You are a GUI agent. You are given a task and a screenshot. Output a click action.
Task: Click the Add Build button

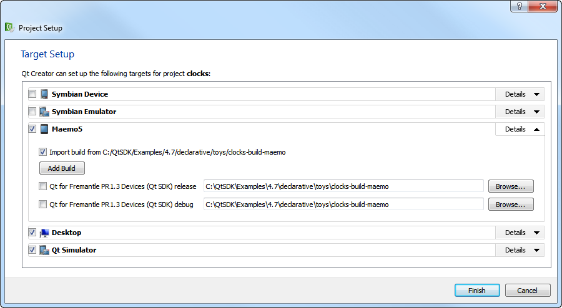(x=62, y=168)
